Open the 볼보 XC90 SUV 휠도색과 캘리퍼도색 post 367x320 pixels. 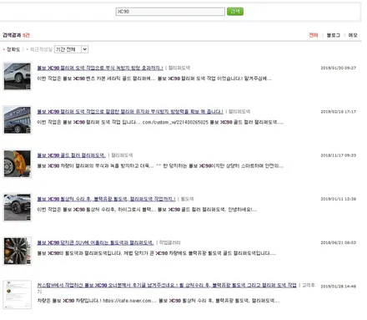pos(95,242)
